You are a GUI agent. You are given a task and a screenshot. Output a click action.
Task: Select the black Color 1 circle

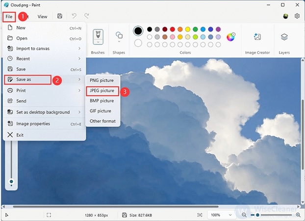pos(138,31)
